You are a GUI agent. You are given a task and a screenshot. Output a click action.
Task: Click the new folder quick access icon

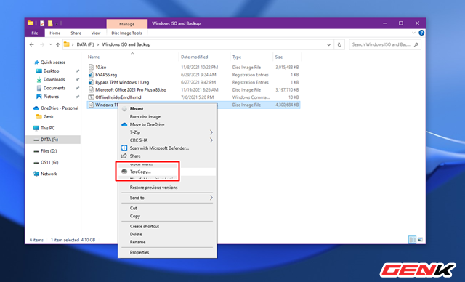tap(50, 23)
